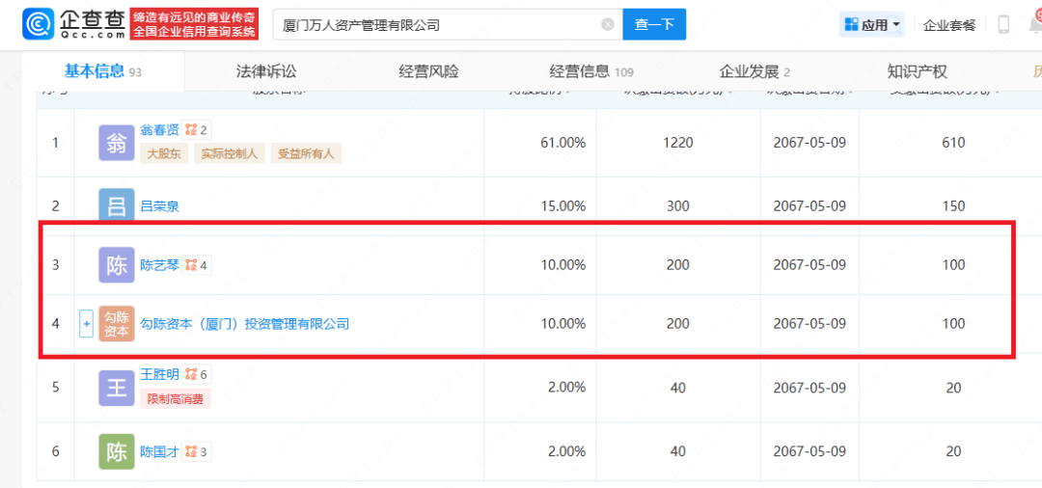This screenshot has width=1042, height=488.
Task: Open 翁春贤's avatar tile
Action: [x=117, y=142]
